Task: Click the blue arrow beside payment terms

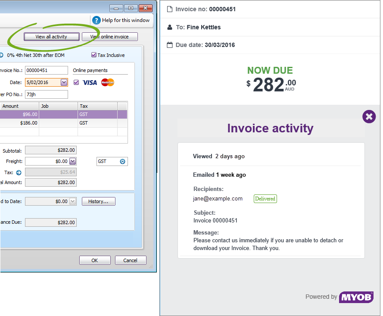Action: pyautogui.click(x=1, y=55)
